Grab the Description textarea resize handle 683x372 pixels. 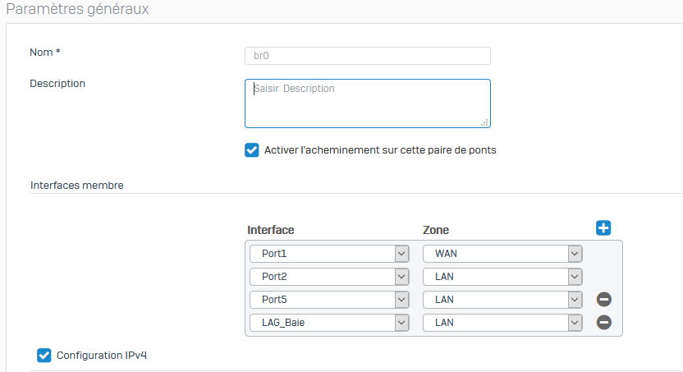pyautogui.click(x=484, y=123)
